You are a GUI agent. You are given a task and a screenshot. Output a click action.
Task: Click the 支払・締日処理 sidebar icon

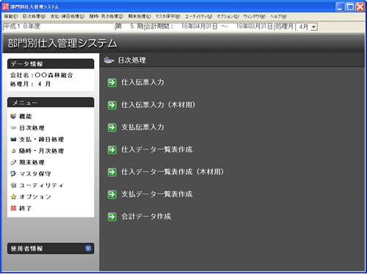pos(13,139)
